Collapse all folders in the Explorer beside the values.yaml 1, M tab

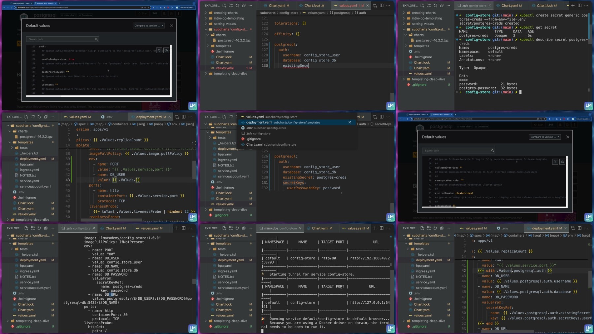[244, 5]
